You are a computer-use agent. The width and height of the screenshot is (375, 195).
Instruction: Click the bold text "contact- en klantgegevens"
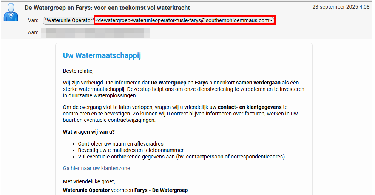coord(250,107)
